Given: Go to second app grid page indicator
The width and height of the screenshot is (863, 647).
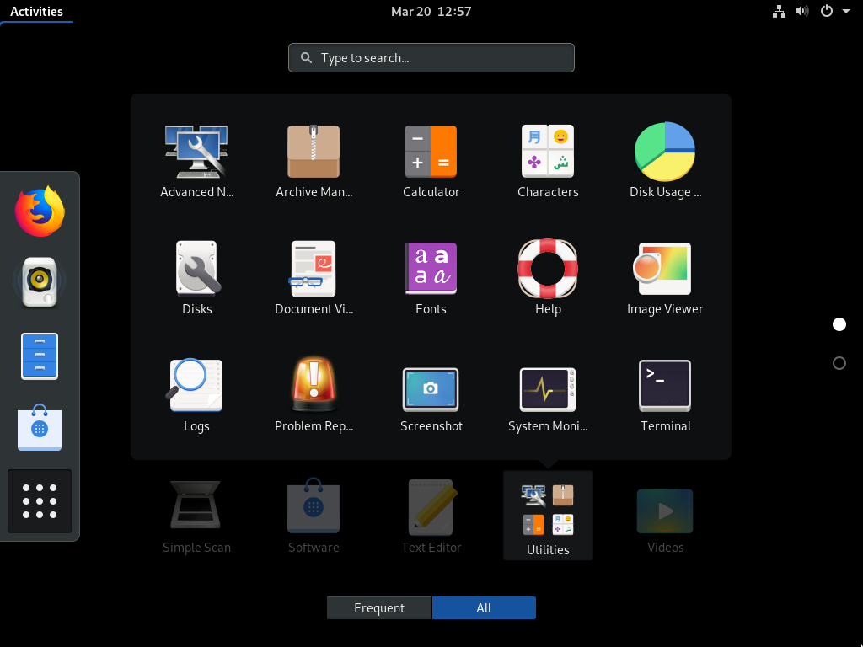Looking at the screenshot, I should tap(839, 363).
